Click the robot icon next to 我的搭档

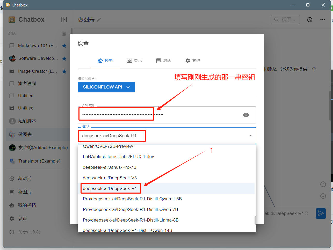[12, 205]
